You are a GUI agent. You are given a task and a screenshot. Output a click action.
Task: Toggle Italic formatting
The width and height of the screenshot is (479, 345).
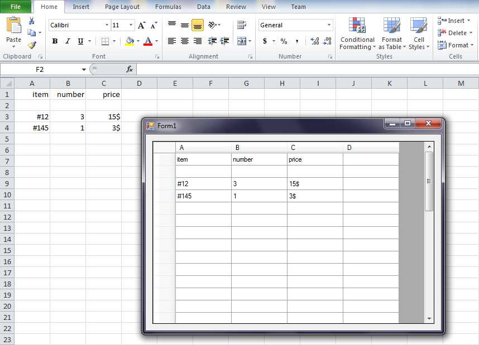coord(68,41)
